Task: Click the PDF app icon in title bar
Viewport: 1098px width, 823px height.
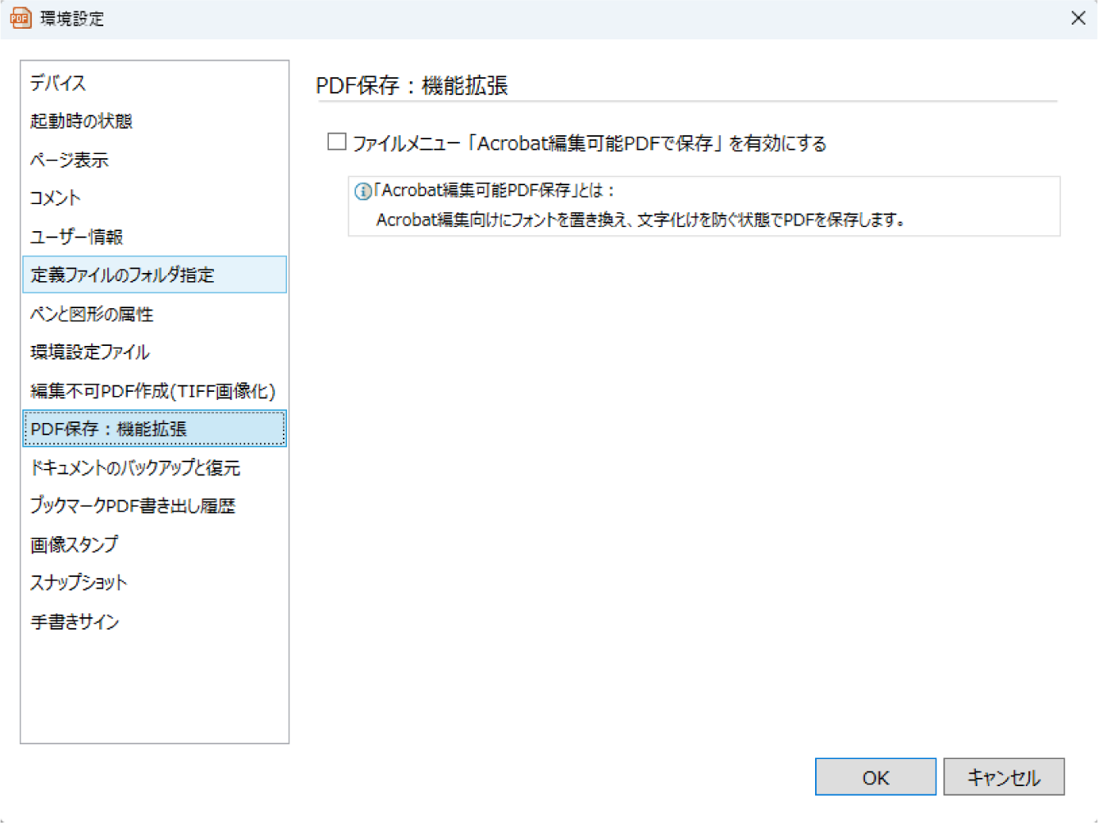Action: pyautogui.click(x=21, y=18)
